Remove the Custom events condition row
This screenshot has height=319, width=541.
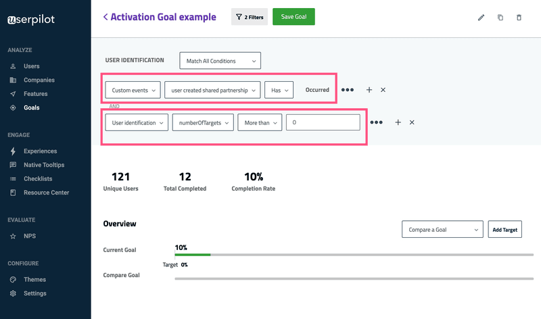(383, 90)
